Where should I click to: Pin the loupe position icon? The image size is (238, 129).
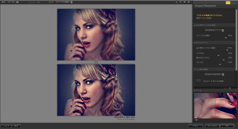click(197, 120)
